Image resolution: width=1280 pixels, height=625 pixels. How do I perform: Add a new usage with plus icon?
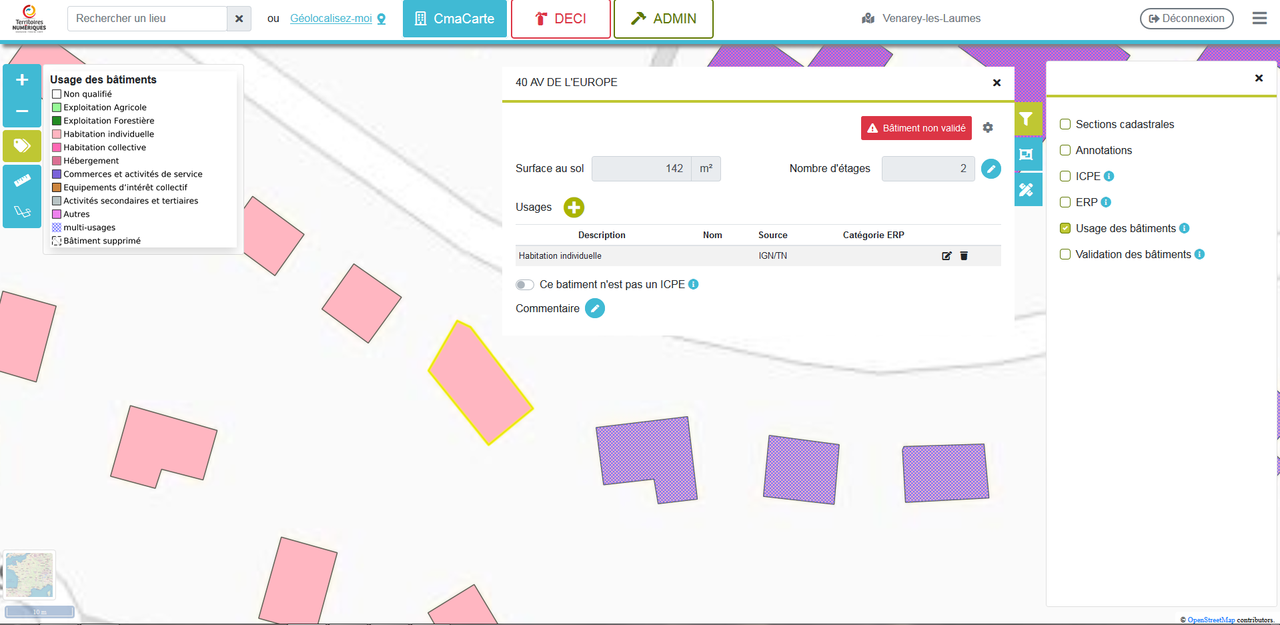pyautogui.click(x=574, y=207)
